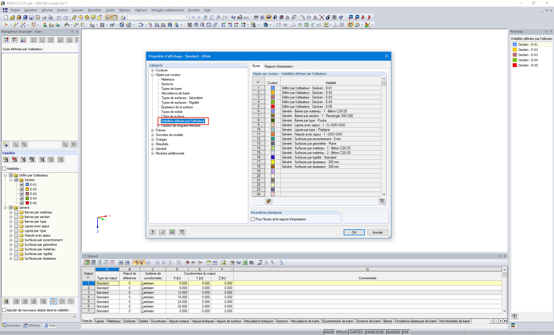The image size is (554, 335).
Task: Click the Undo toolbar icon
Action: coord(59,17)
